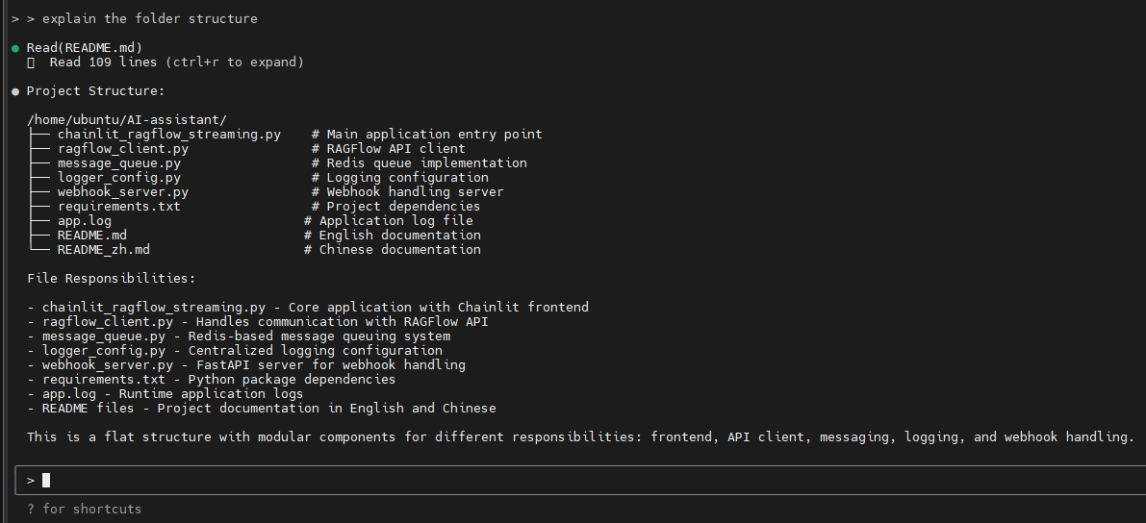Click the question mark before 'for shortcuts'
The width and height of the screenshot is (1146, 523).
(x=31, y=509)
